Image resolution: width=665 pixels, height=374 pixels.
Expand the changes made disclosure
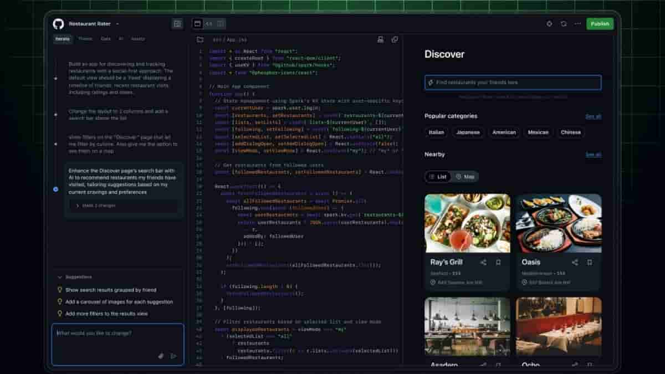pos(78,206)
